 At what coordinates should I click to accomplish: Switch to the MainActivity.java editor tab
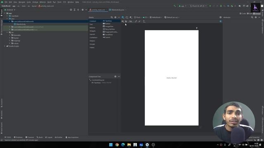(x=117, y=10)
